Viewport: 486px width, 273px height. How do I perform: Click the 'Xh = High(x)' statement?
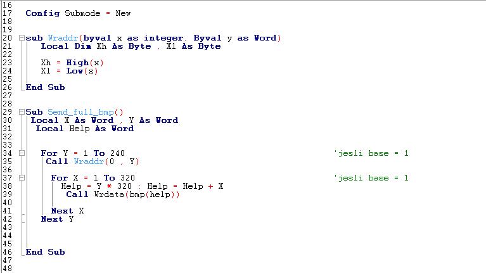tap(72, 63)
